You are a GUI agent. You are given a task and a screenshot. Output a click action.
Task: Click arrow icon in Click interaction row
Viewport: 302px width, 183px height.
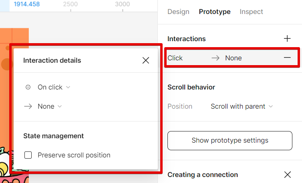(x=215, y=58)
